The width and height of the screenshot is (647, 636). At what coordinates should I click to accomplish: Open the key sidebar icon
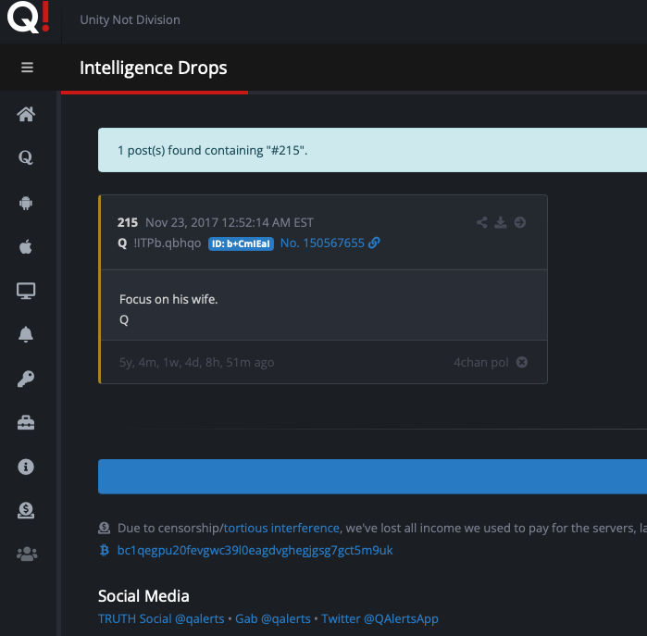pos(26,379)
